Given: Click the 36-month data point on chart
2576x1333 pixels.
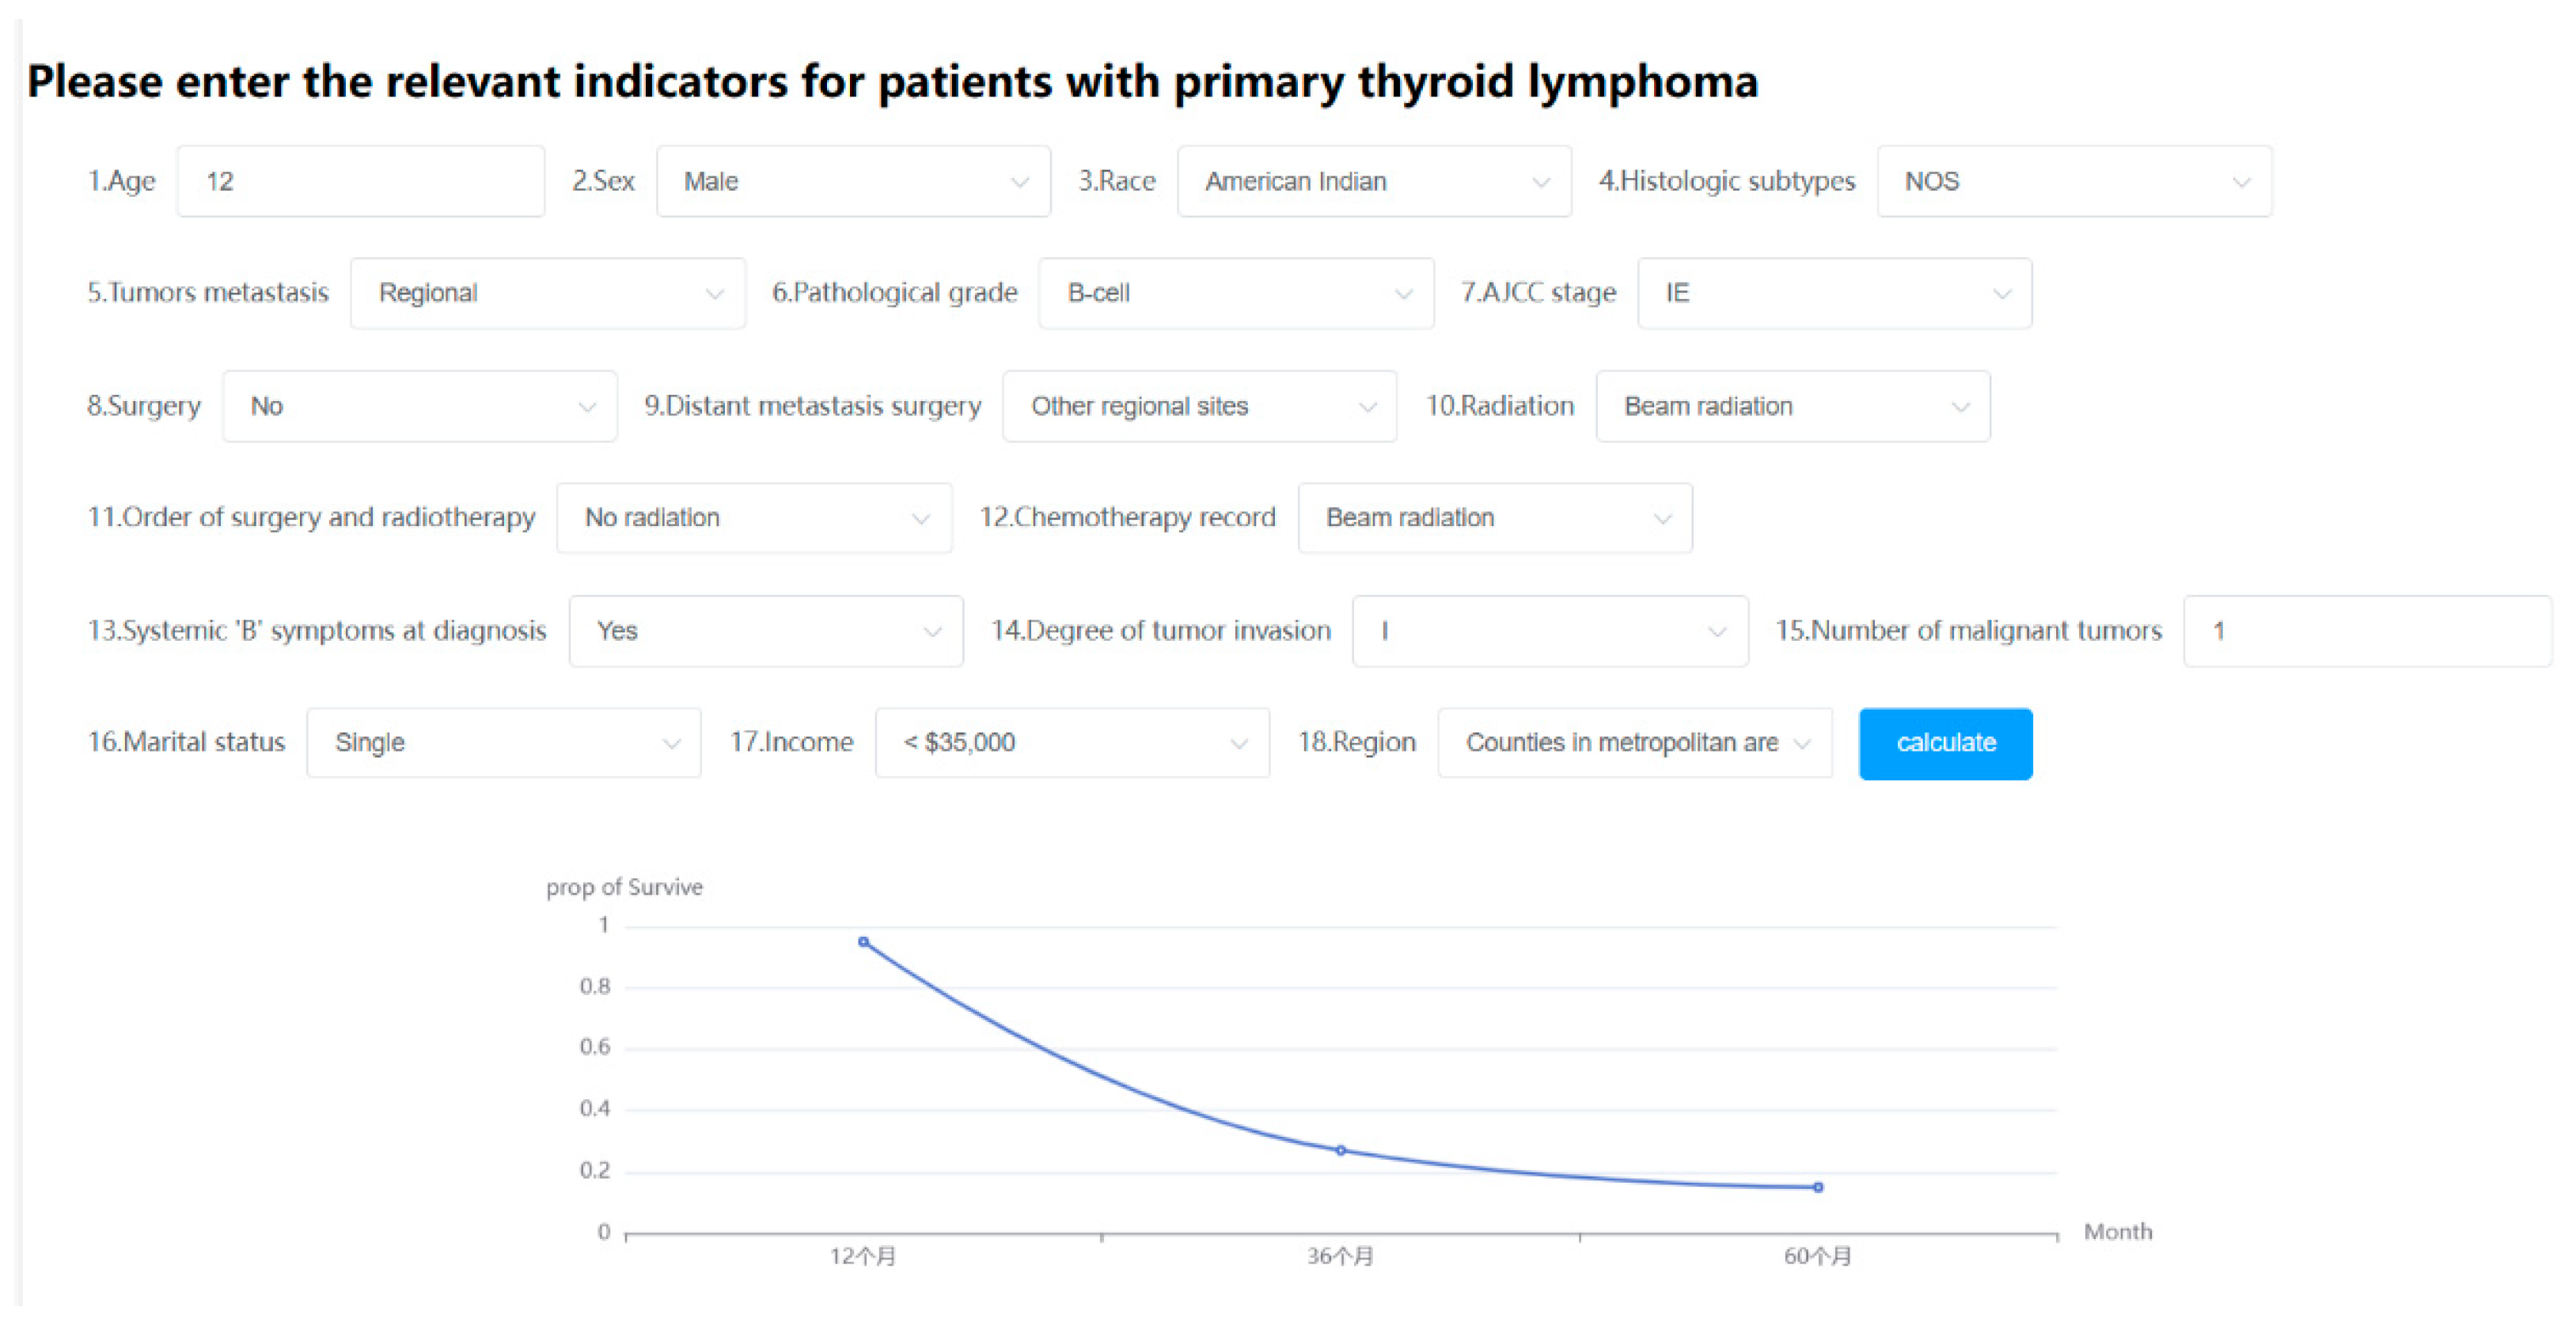Looking at the screenshot, I should (x=1340, y=1150).
